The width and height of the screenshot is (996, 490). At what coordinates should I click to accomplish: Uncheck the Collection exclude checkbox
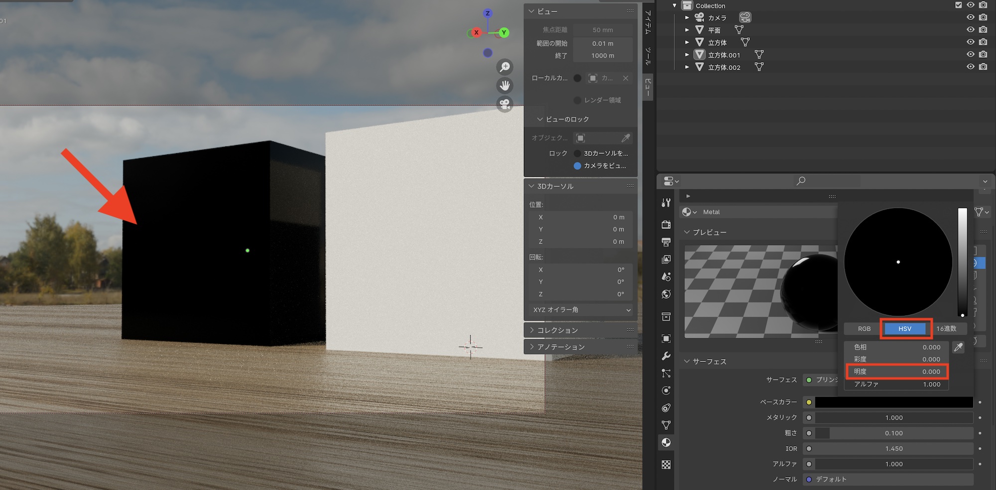click(x=958, y=5)
